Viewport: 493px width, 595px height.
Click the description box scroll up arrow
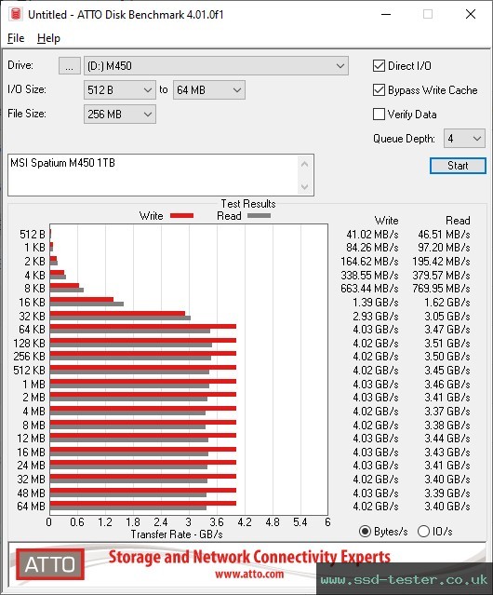click(305, 164)
